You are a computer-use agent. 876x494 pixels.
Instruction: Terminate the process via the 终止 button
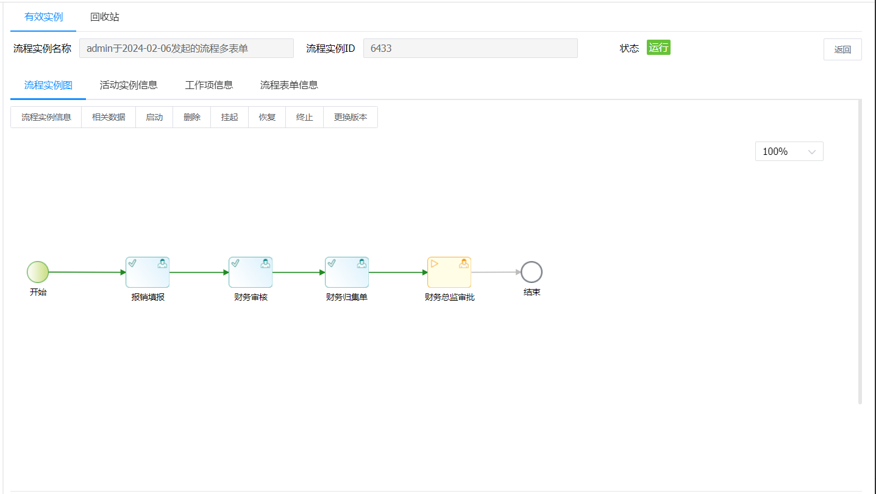click(304, 116)
